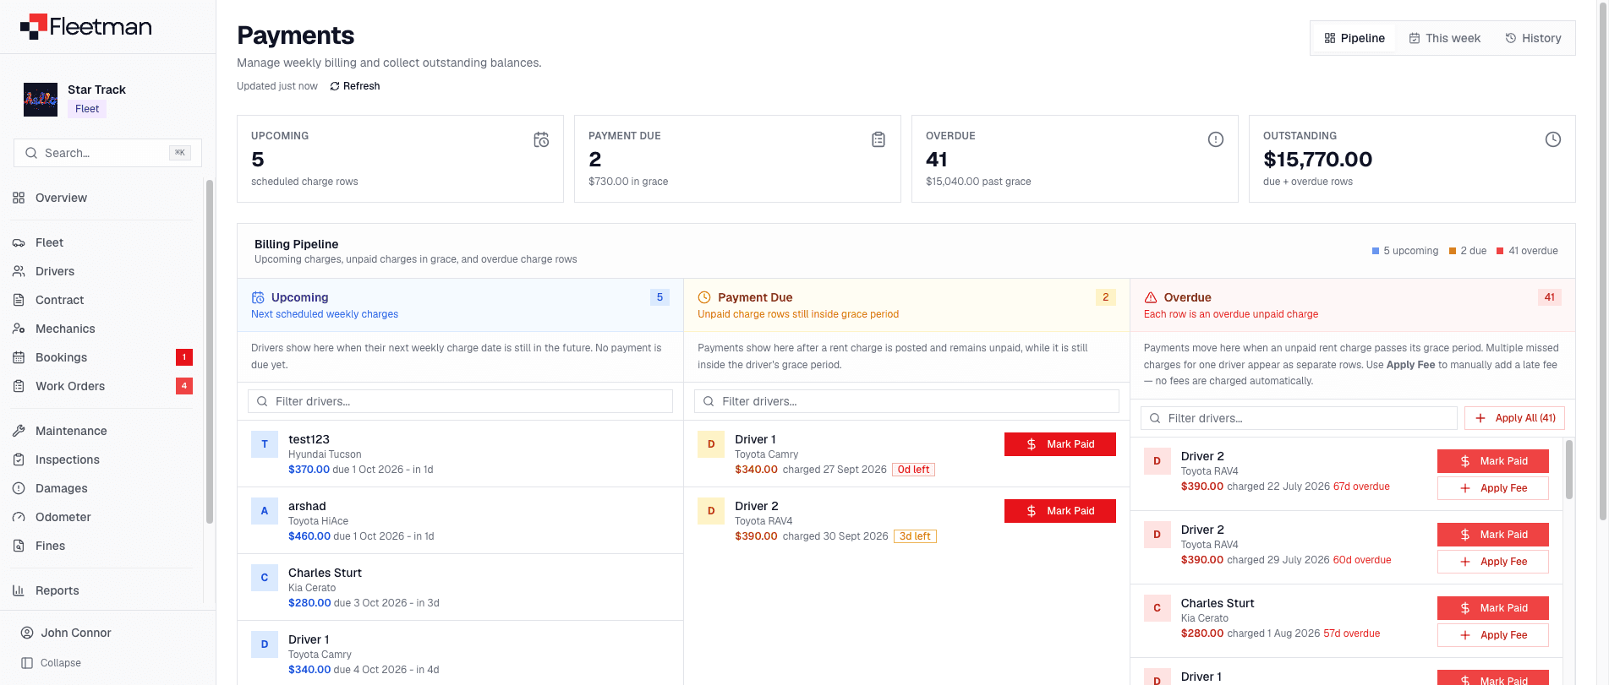The height and width of the screenshot is (685, 1609).
Task: Filter drivers in the Payment Due column
Action: [906, 401]
